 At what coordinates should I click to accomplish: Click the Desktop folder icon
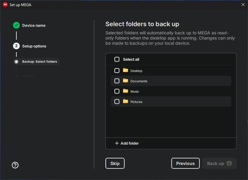tap(125, 70)
